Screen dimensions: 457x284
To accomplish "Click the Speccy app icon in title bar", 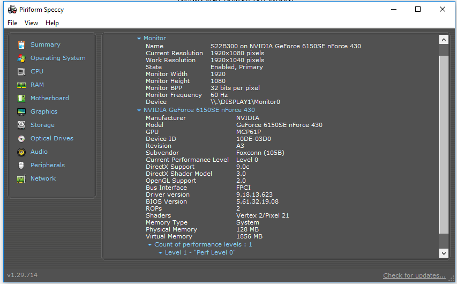I will point(12,9).
